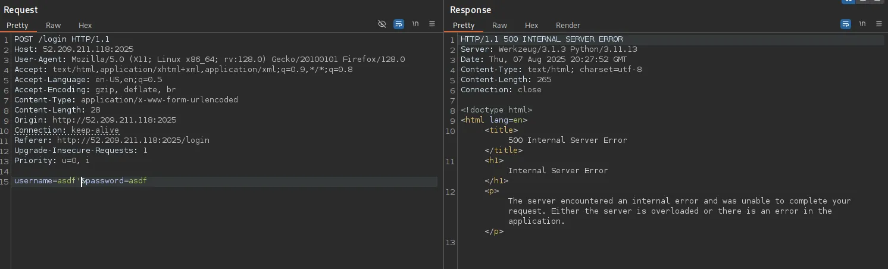Viewport: 888px width, 269px height.
Task: Click the closing '</h1>' tag
Action: pos(496,181)
